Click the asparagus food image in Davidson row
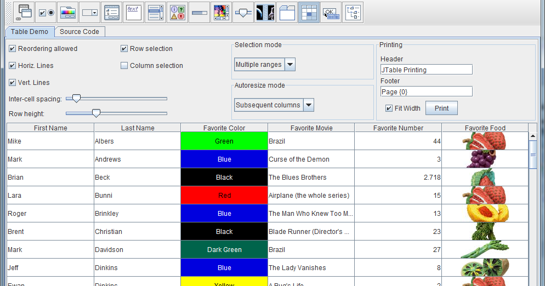This screenshot has height=286, width=545. coord(485,249)
